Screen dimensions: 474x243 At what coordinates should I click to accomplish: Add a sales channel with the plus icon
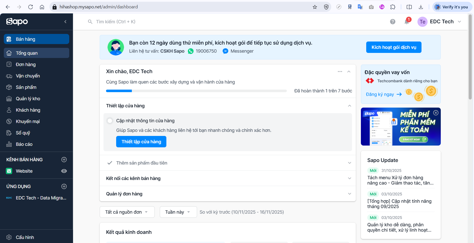(64, 159)
